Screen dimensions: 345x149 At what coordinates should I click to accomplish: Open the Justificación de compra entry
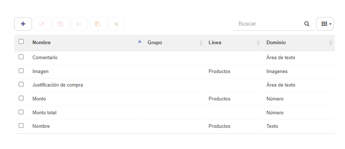point(57,85)
